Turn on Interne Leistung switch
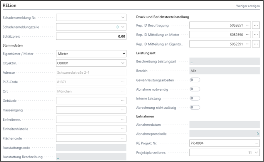Screen dimensions: 264x162 (x=195, y=98)
